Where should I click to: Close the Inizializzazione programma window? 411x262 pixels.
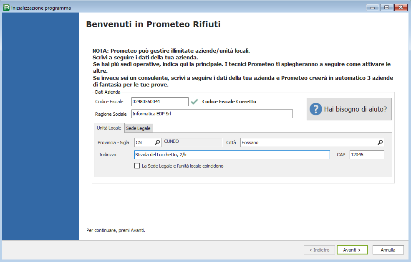(x=401, y=8)
